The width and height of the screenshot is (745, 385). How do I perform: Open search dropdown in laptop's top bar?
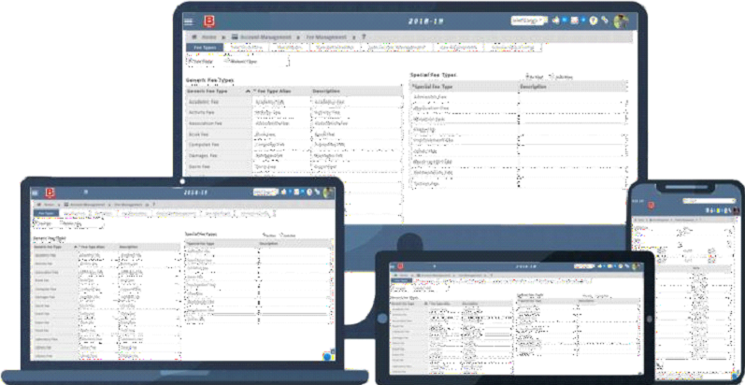tap(266, 192)
